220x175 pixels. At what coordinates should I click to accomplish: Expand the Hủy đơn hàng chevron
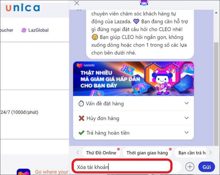(x=187, y=118)
